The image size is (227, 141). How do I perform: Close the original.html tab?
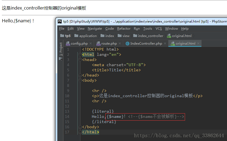(198, 43)
